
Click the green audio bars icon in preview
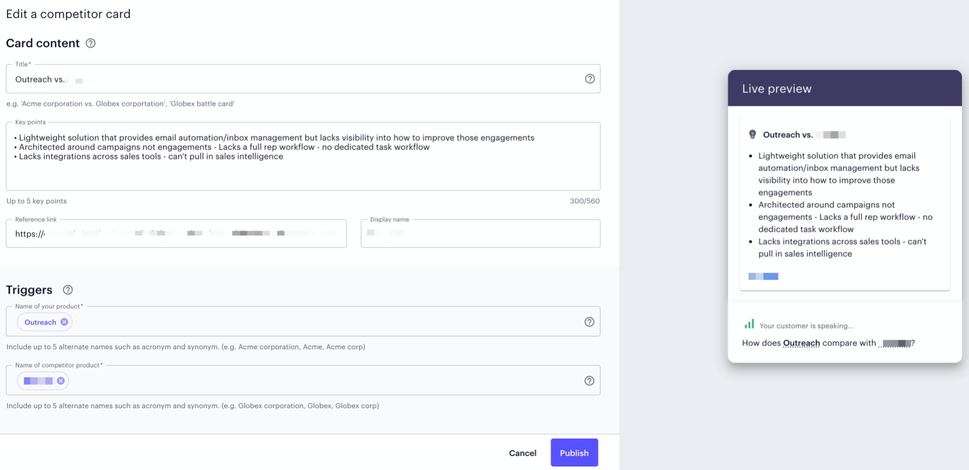(749, 324)
